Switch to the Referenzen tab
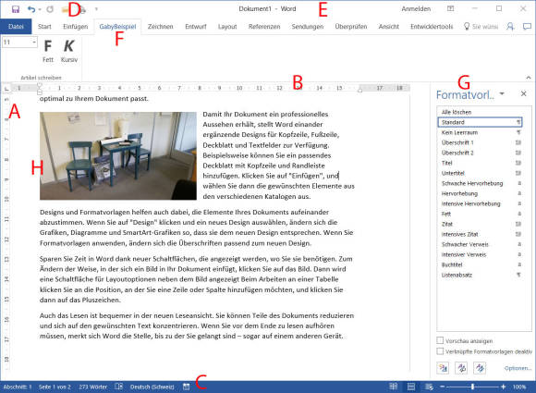This screenshot has height=393, width=536. 264,27
